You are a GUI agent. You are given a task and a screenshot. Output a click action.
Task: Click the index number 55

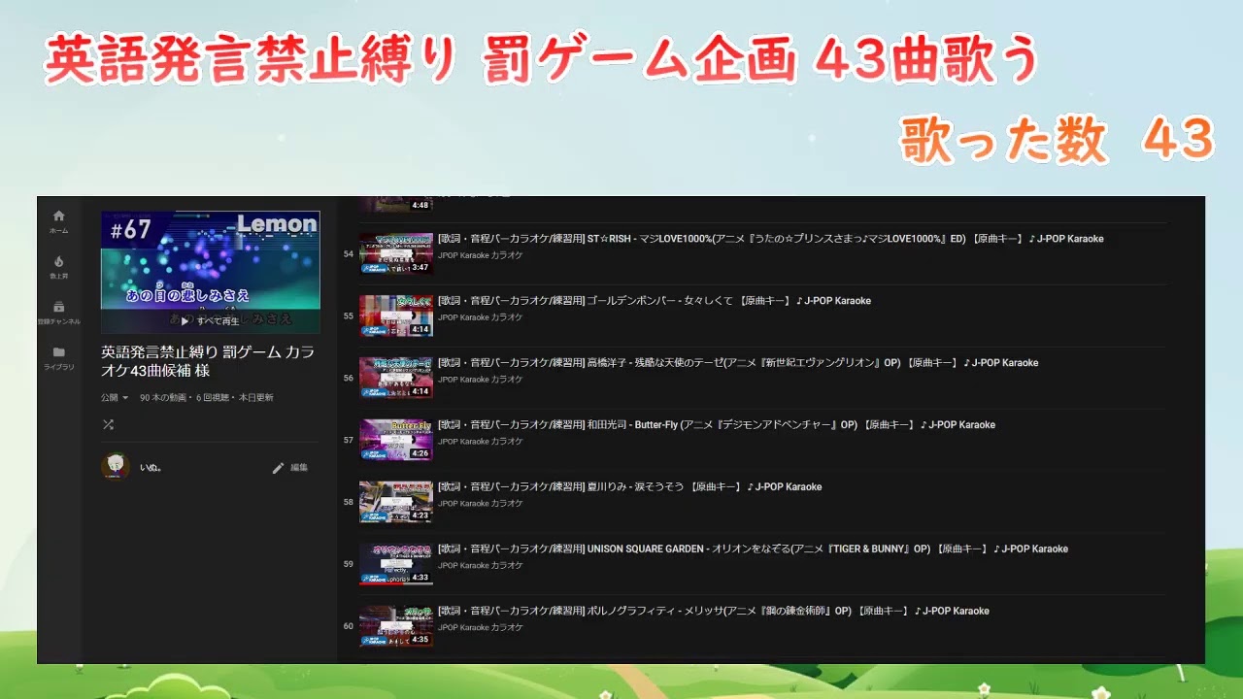[x=349, y=316]
